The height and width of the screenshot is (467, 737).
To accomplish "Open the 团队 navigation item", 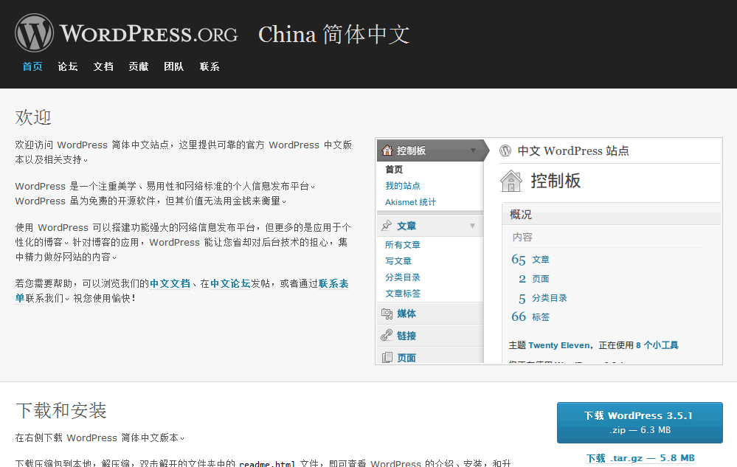I will pos(174,66).
